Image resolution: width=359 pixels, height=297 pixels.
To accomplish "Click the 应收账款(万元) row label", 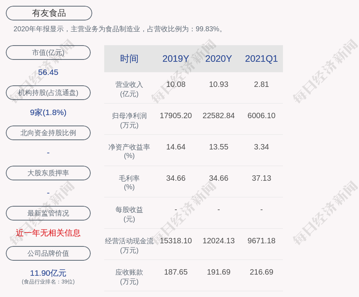I will coord(129,277).
